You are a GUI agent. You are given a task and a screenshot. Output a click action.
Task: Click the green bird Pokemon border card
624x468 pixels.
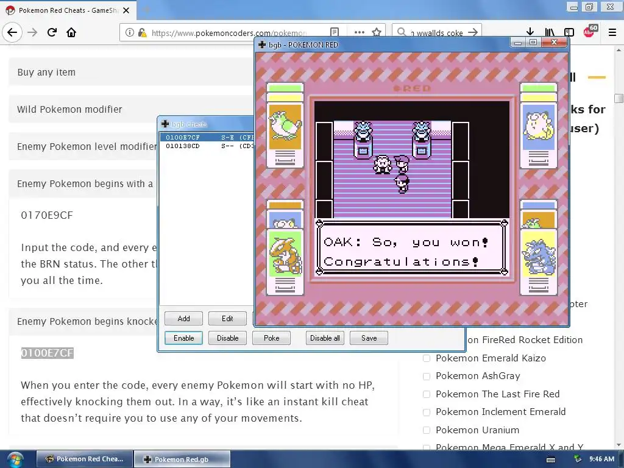[285, 125]
